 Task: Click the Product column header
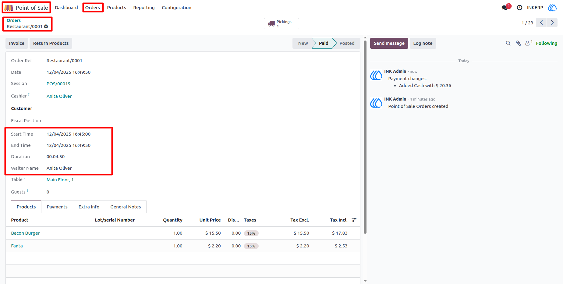coord(20,220)
